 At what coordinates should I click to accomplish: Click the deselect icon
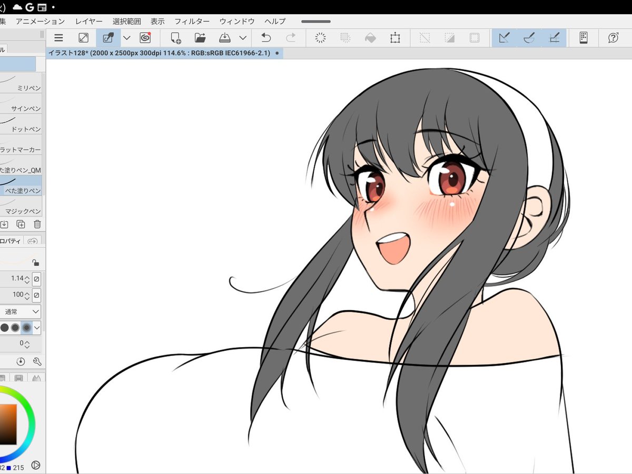point(424,38)
